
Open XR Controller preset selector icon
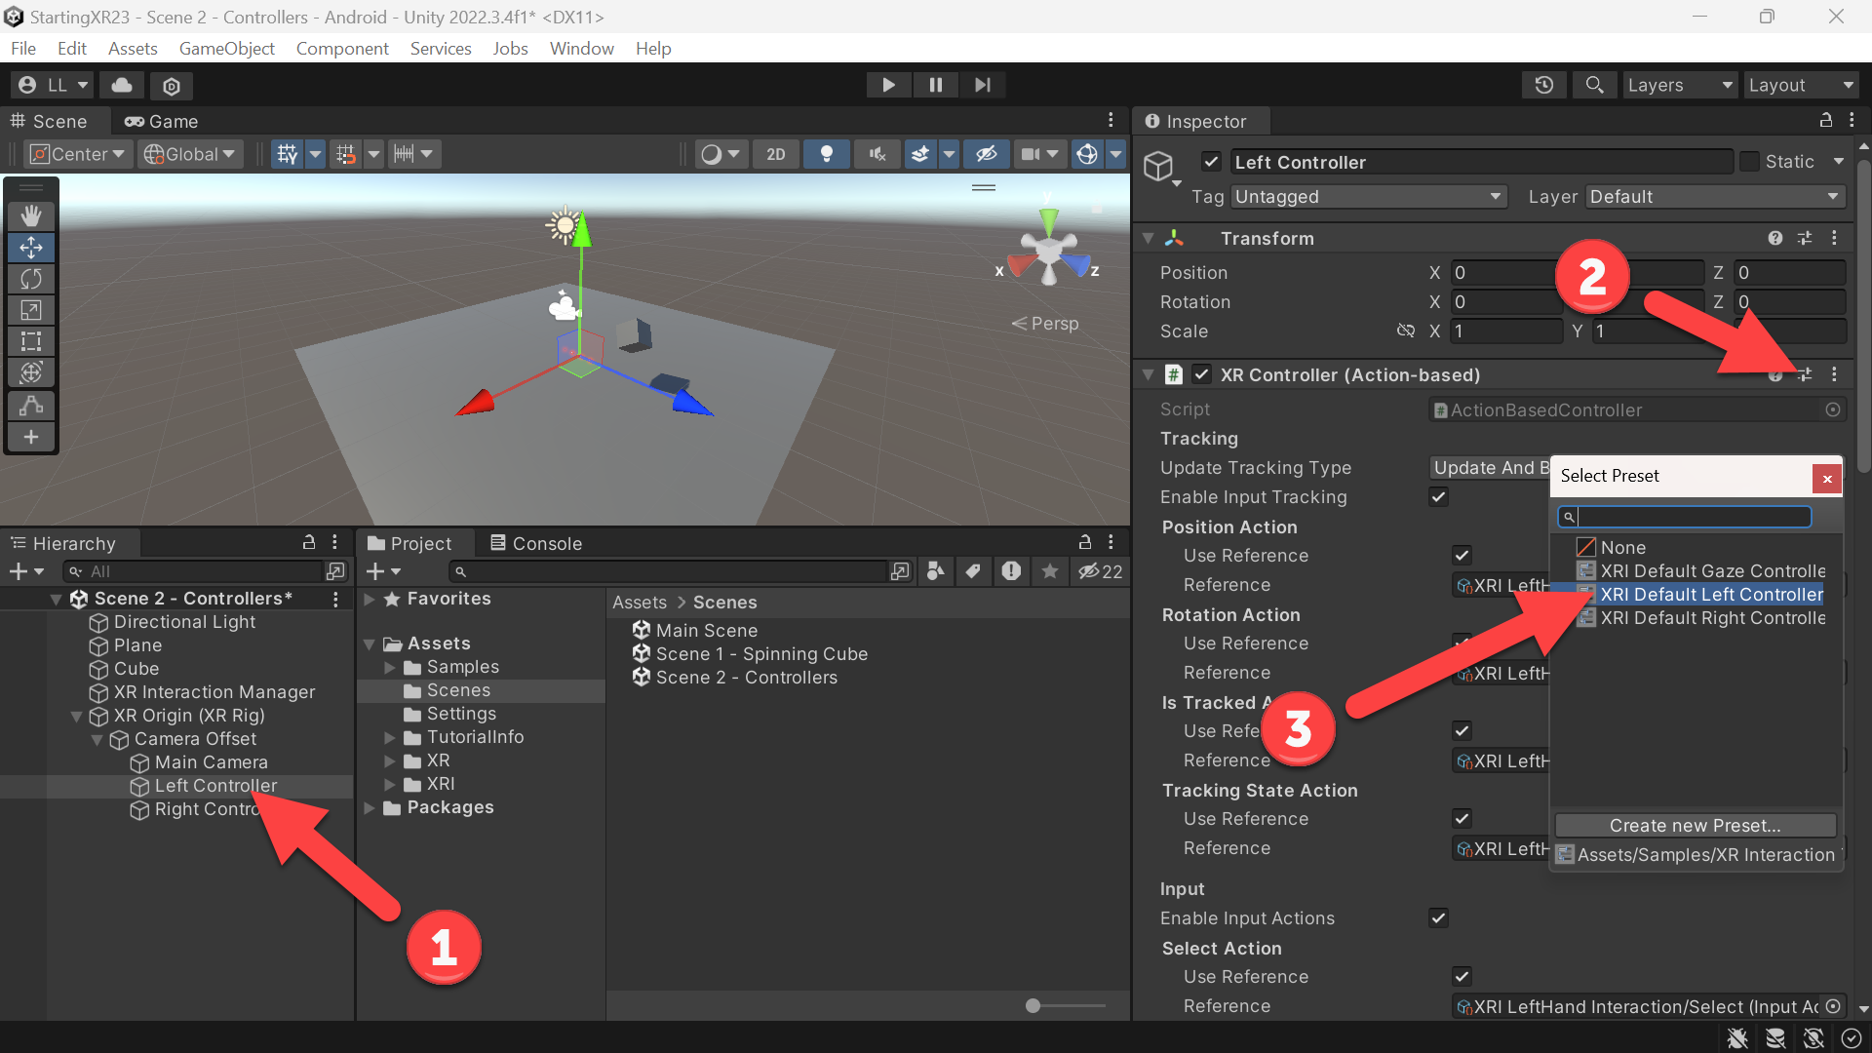1805,374
